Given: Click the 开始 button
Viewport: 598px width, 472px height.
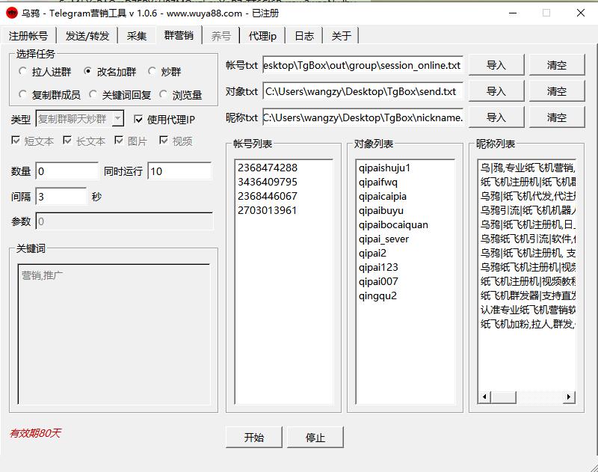Looking at the screenshot, I should point(254,438).
